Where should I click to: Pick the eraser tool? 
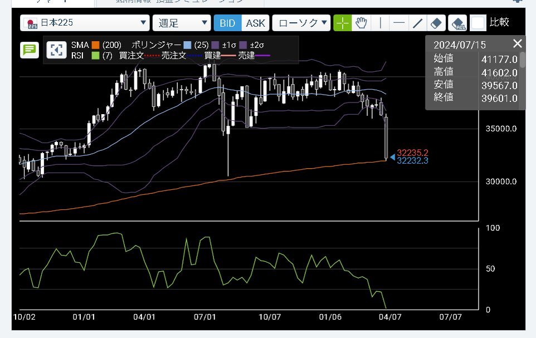(437, 23)
